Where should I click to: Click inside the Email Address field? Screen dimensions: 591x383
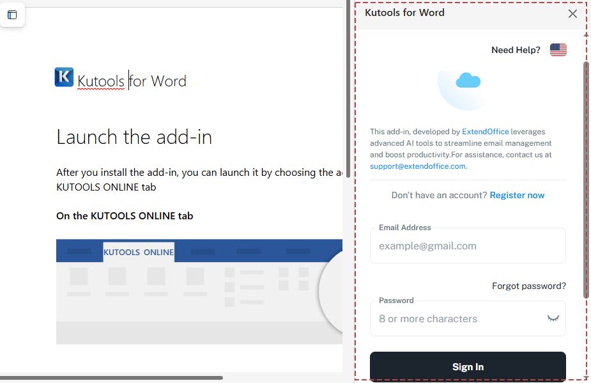coord(467,246)
